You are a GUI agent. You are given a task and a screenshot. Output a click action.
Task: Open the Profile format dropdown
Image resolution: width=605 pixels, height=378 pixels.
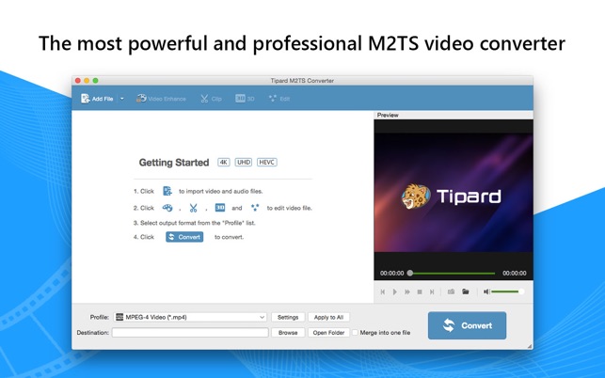(x=190, y=317)
